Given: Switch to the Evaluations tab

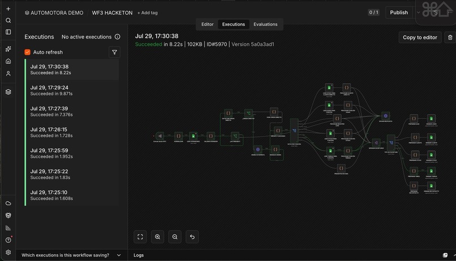Looking at the screenshot, I should (x=265, y=24).
